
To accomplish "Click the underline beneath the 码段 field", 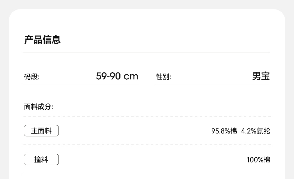I will point(81,84).
